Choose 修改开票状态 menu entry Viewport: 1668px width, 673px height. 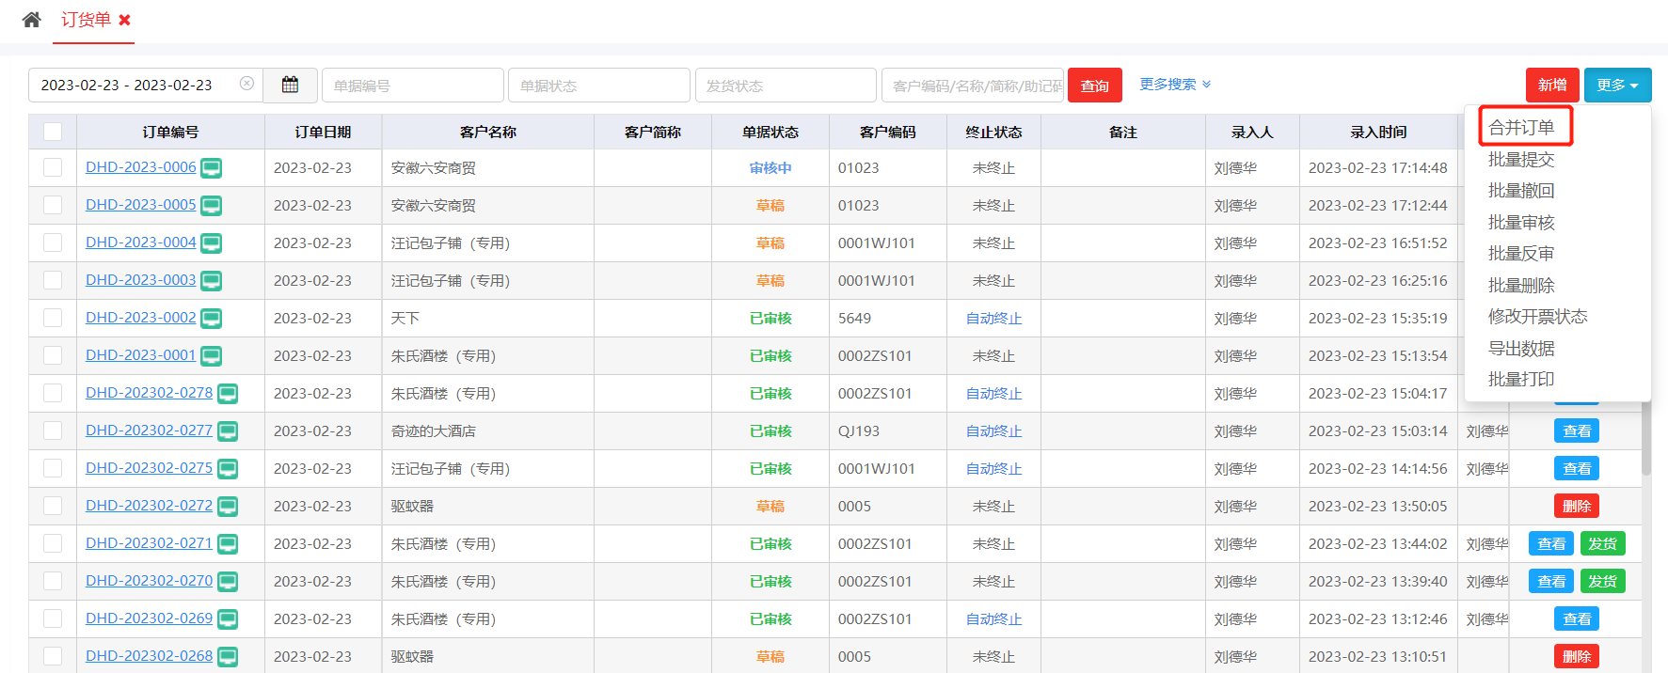(x=1537, y=317)
